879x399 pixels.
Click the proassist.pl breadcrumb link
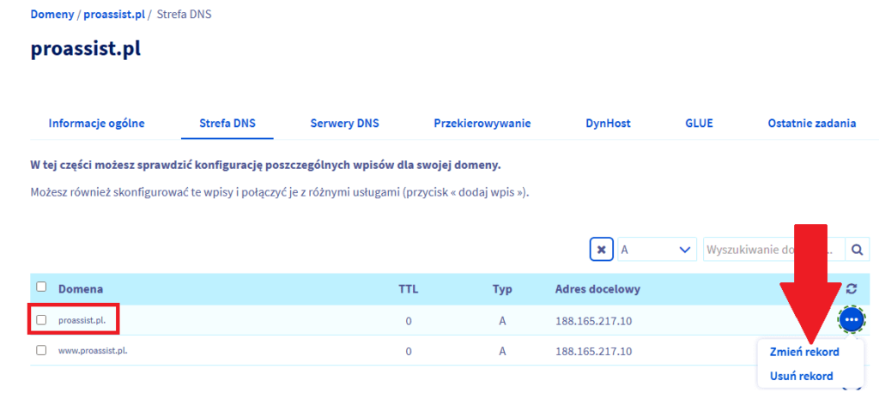[x=114, y=15]
